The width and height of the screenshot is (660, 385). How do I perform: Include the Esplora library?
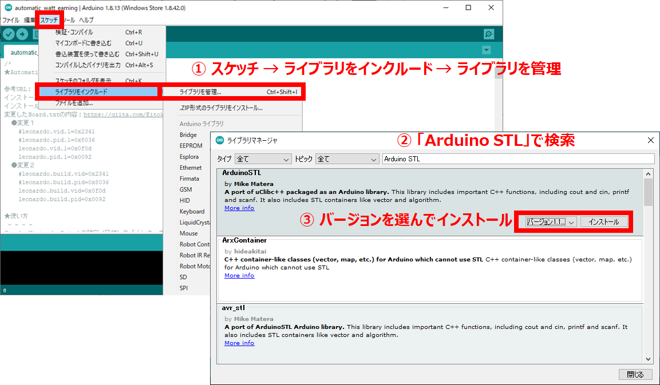point(189,157)
